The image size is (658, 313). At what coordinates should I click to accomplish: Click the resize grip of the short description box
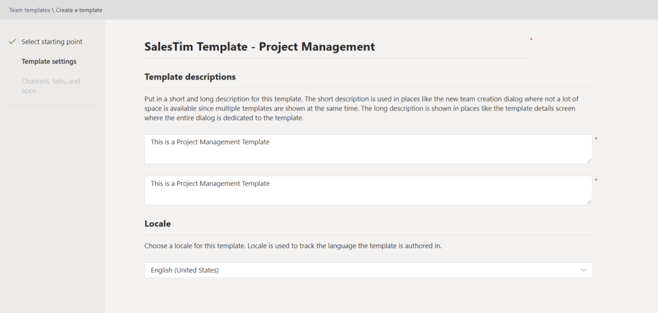(589, 160)
